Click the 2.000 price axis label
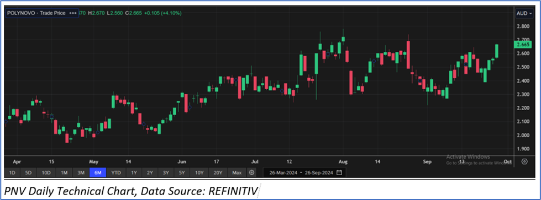Image resolution: width=541 pixels, height=200 pixels. click(523, 136)
